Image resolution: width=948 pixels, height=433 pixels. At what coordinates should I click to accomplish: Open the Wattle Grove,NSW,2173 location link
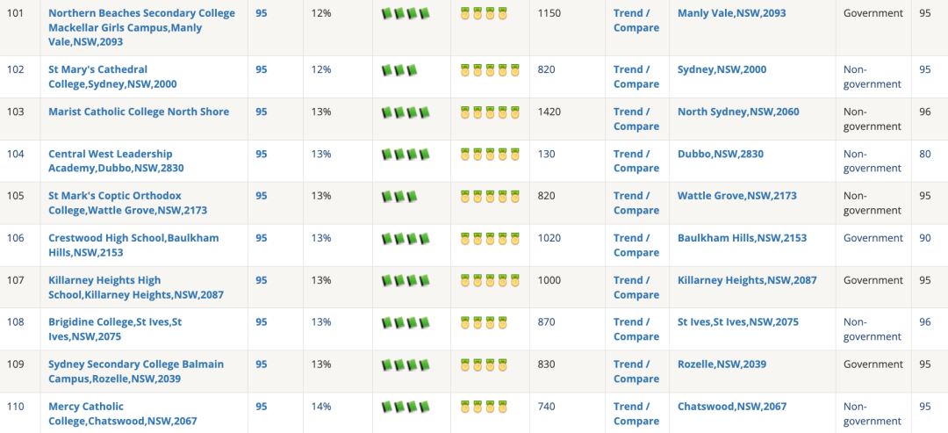737,196
